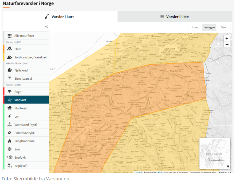This screenshot has width=234, height=181.
Task: Zoom in on the map
Action: (227, 38)
